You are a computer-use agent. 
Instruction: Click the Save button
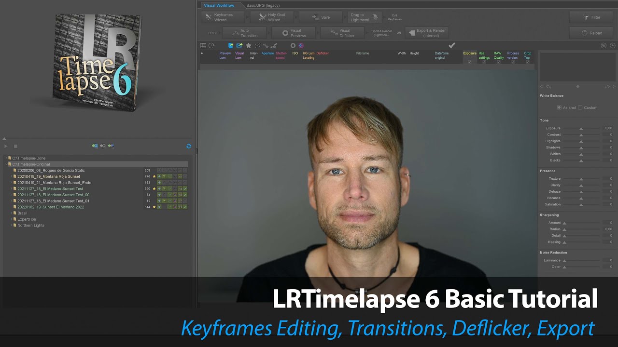pyautogui.click(x=321, y=17)
